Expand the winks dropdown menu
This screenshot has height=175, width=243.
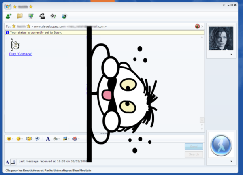21,139
